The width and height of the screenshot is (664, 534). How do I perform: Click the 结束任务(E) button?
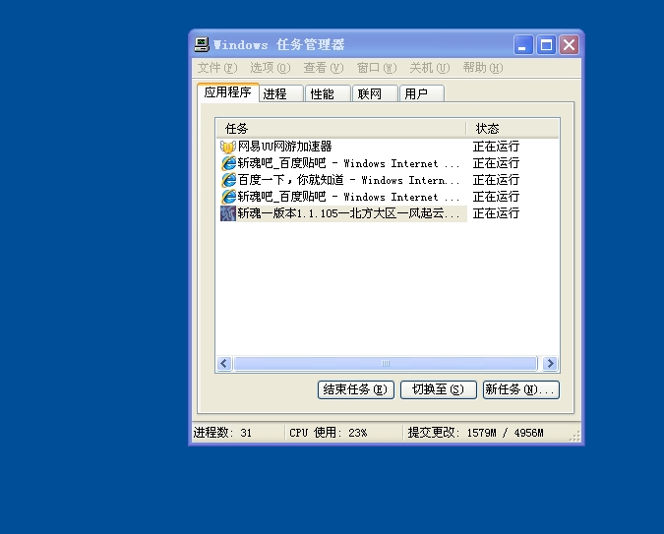(356, 389)
